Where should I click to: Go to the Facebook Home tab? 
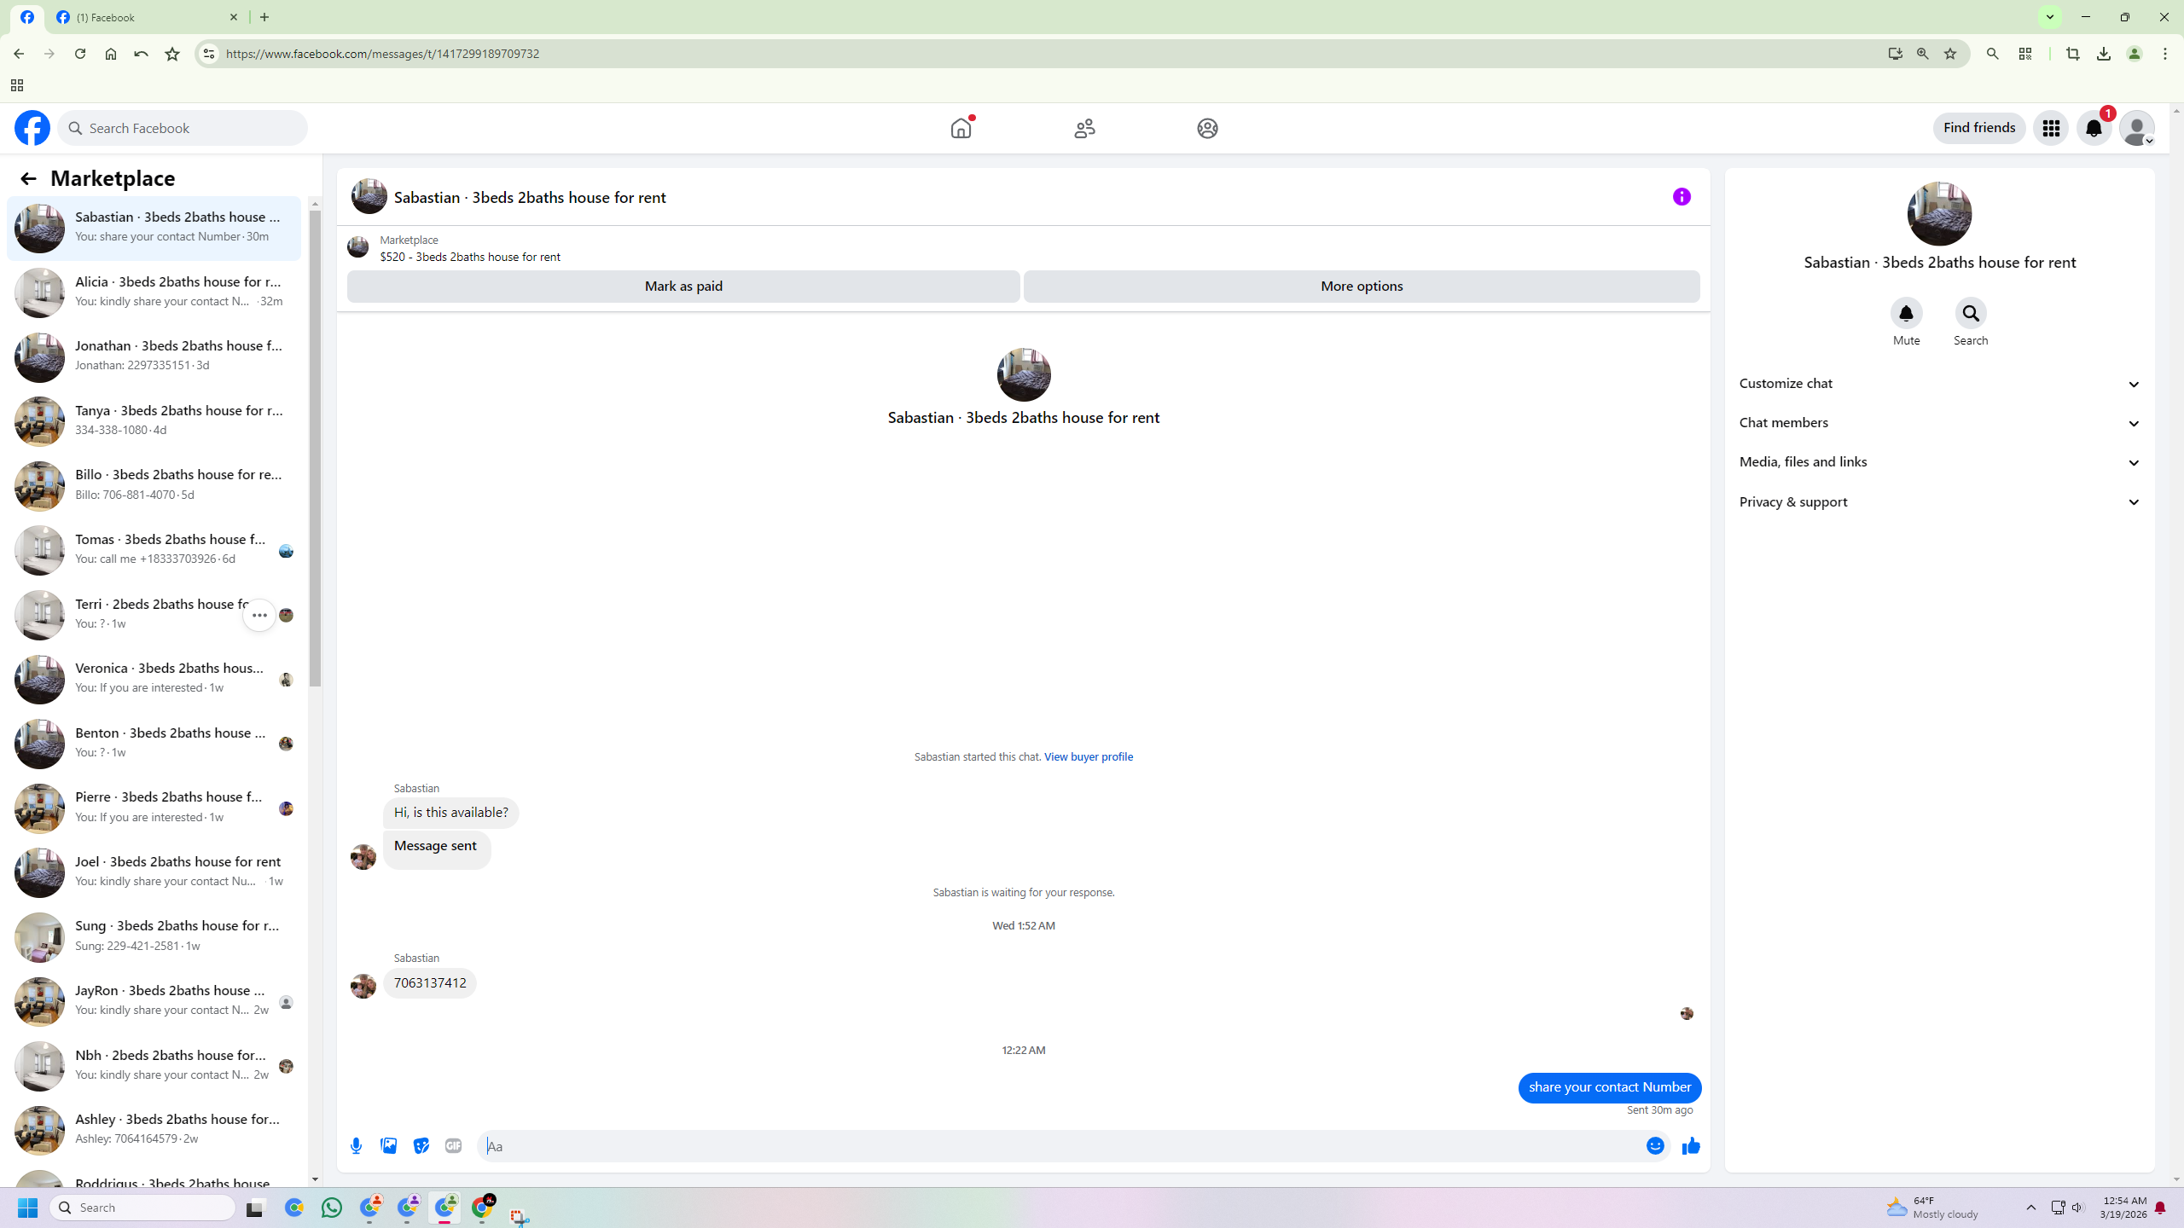point(961,128)
